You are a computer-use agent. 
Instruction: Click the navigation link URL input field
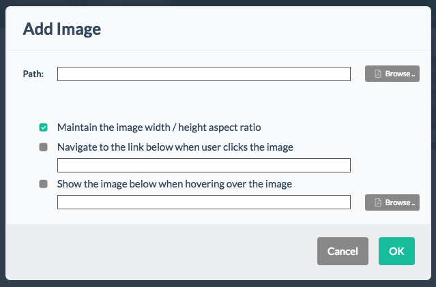pos(204,165)
